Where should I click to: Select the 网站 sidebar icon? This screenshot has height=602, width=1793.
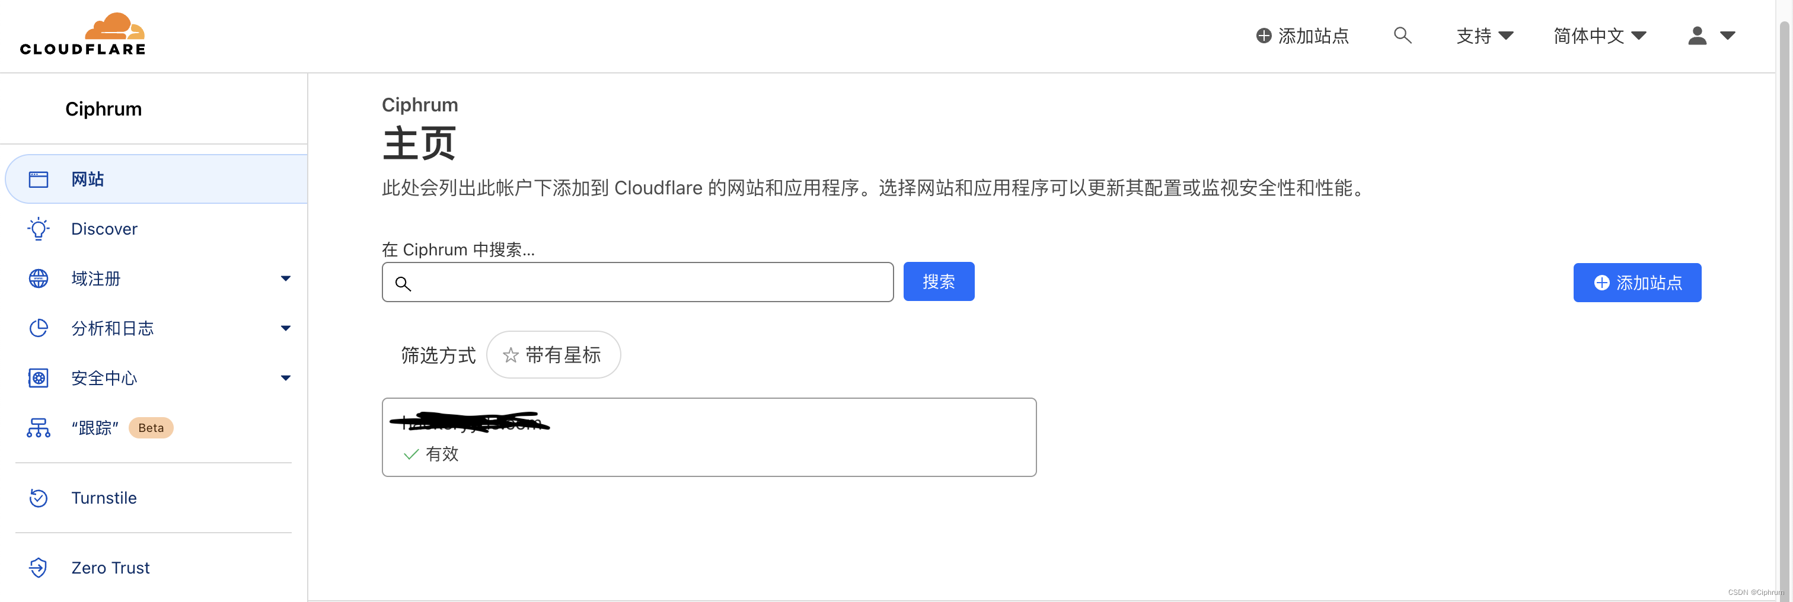[x=39, y=178]
